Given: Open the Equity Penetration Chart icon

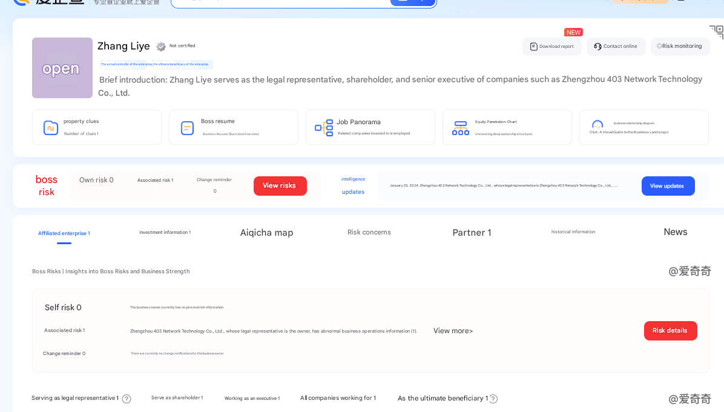Looking at the screenshot, I should (461, 128).
